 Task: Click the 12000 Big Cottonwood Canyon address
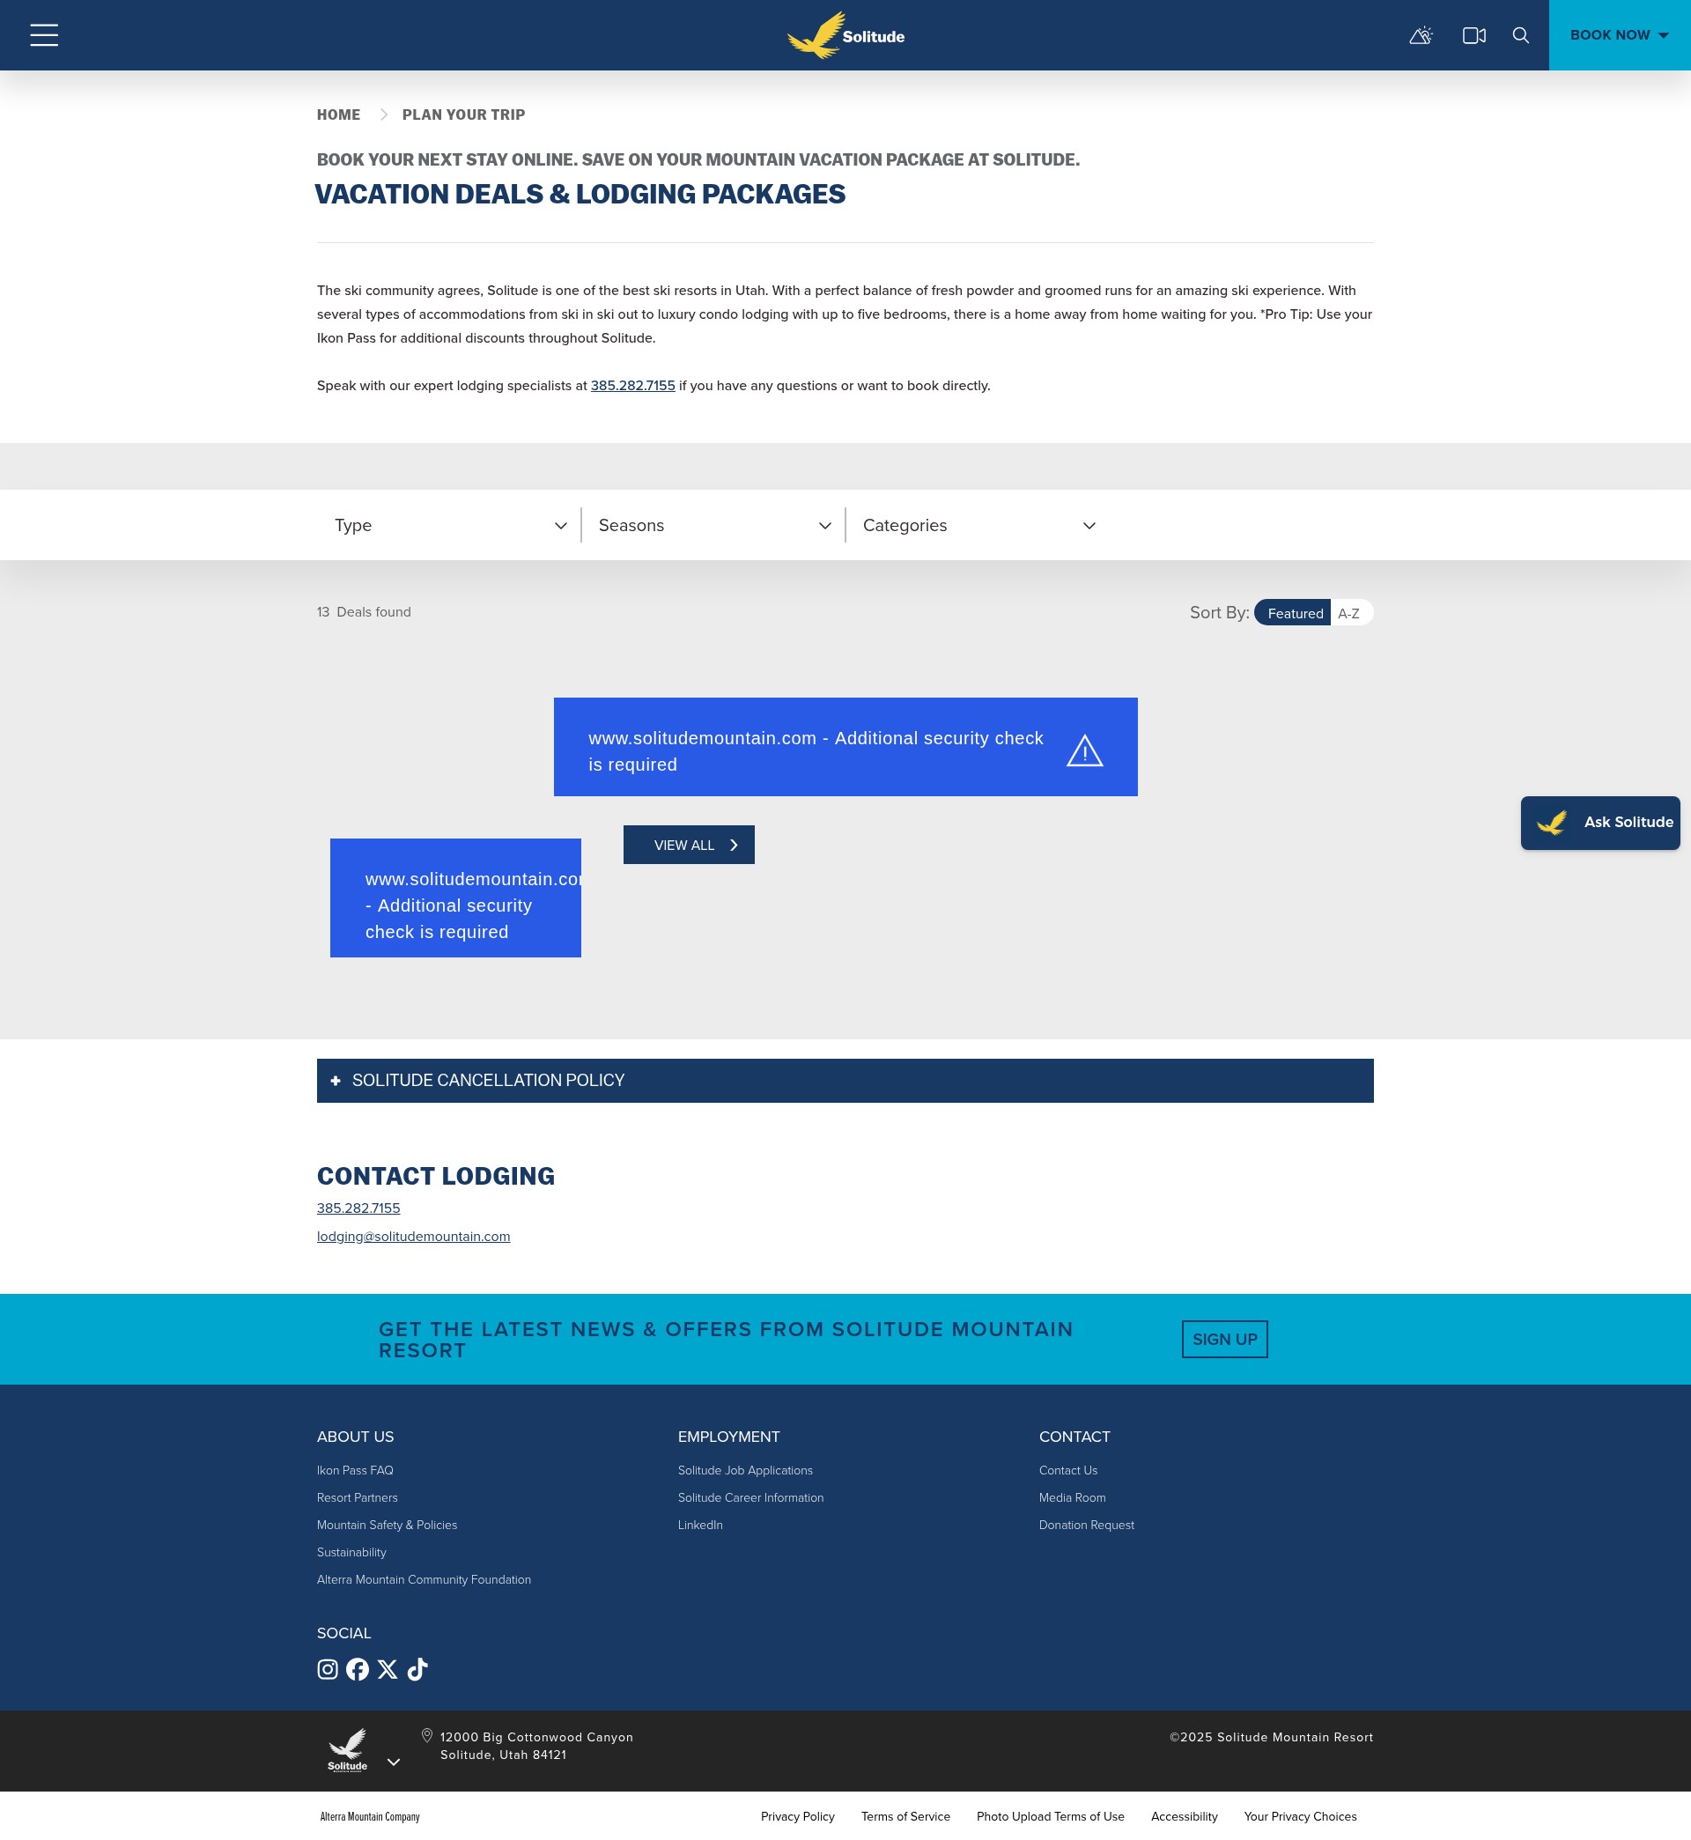536,1746
